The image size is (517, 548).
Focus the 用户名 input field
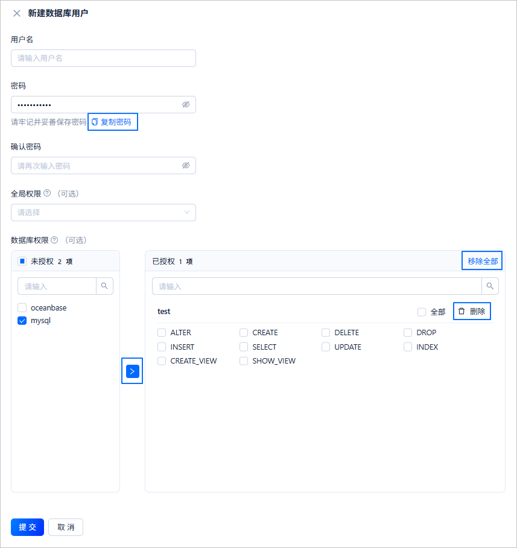[103, 58]
